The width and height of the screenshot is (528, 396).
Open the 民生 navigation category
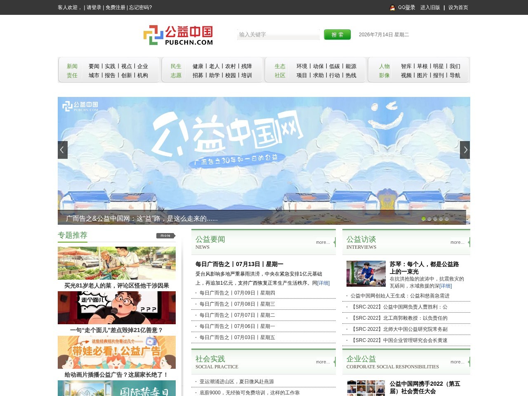pos(176,66)
